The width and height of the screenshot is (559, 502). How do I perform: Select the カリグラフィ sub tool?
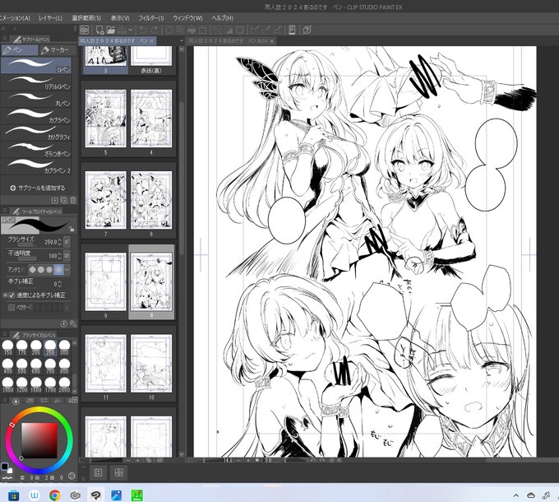coord(36,132)
